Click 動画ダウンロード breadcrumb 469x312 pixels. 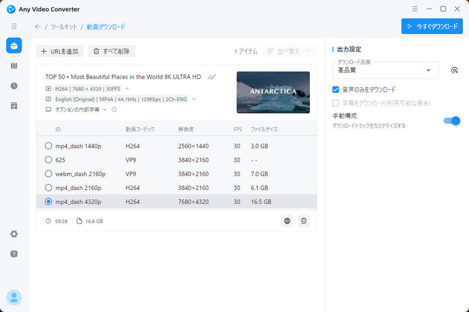point(106,27)
